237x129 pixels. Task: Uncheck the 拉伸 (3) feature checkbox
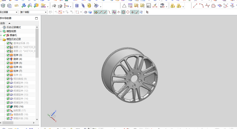[8, 55]
